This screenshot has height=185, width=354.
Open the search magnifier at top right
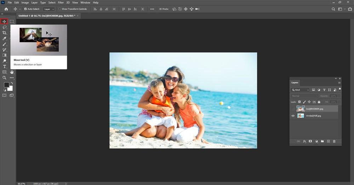(x=333, y=9)
